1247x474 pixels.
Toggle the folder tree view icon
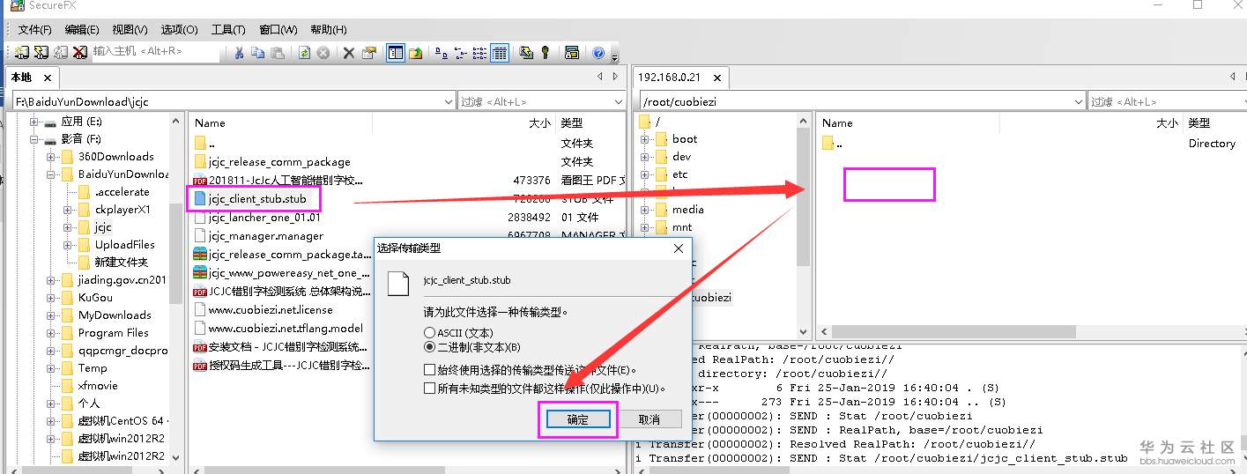click(396, 52)
